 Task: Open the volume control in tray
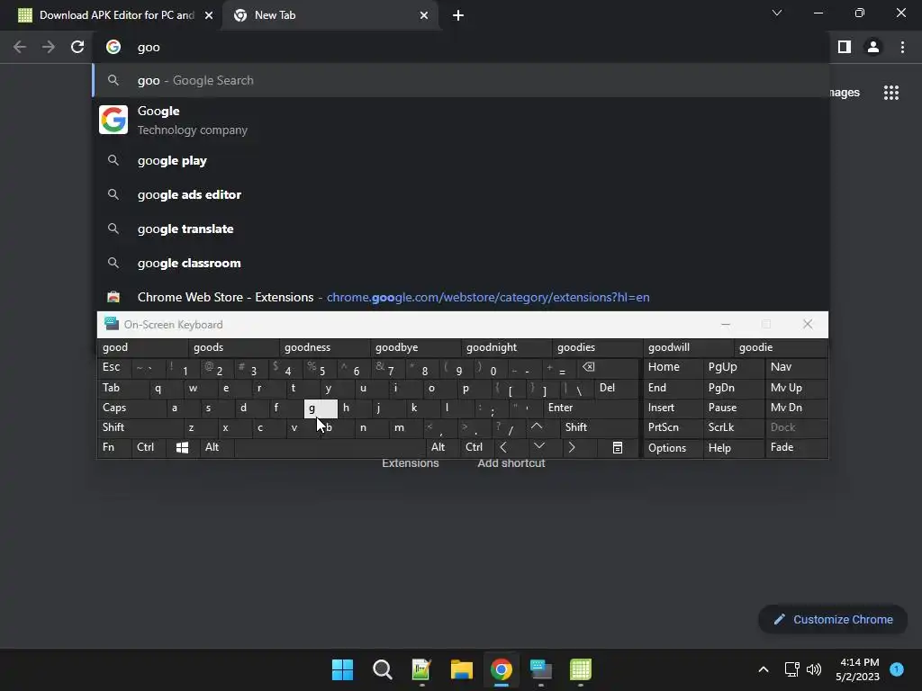tap(814, 669)
